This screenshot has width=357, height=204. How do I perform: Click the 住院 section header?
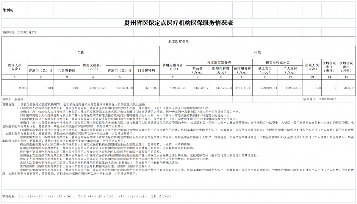[257, 53]
